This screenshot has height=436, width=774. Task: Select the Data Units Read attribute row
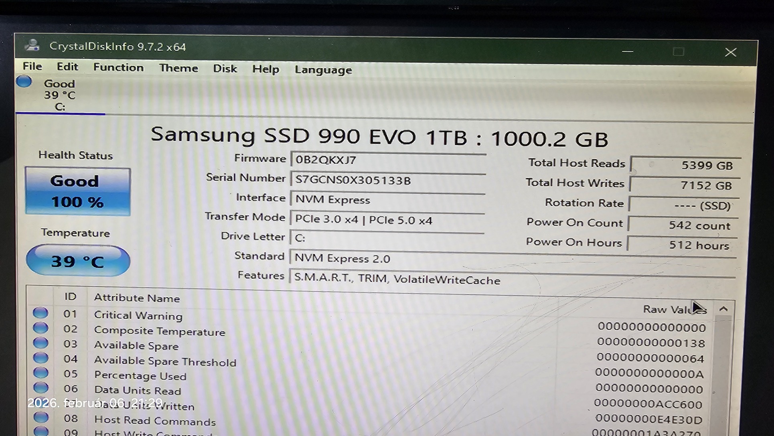(138, 390)
